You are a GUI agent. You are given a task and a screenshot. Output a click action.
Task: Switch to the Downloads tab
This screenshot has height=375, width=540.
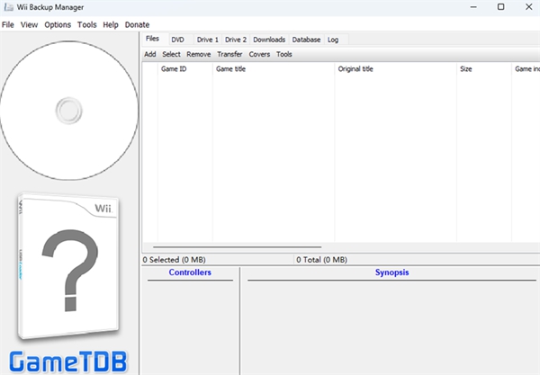pyautogui.click(x=269, y=40)
